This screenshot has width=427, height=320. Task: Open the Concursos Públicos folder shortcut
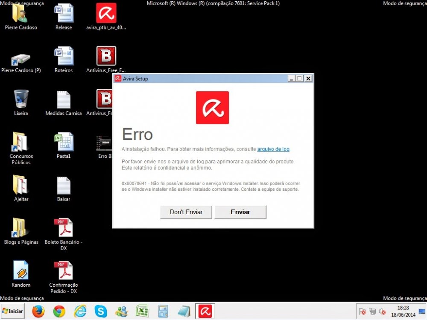coord(21,148)
